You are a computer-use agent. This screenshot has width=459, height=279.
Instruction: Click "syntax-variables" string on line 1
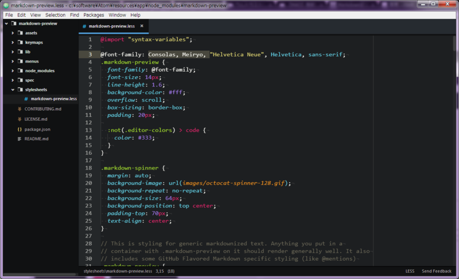158,40
